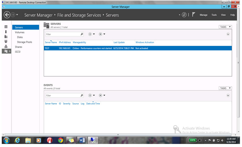Screen dimensions: 242x147
Task: Select Shares in the navigation list
Action: (19, 47)
